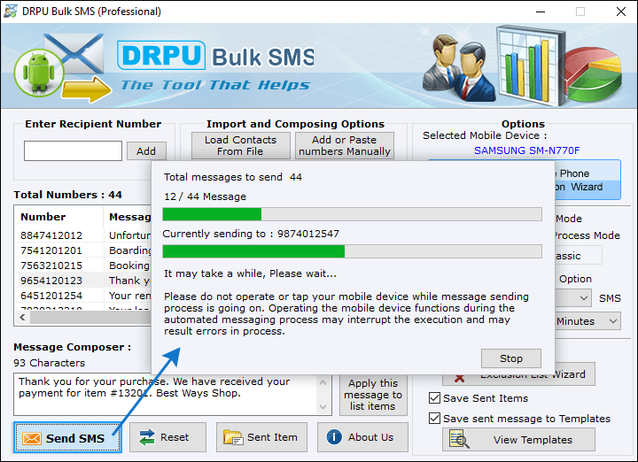Screen dimensions: 638x462
Task: Click the DRPU logo in the banner
Action: 161,55
